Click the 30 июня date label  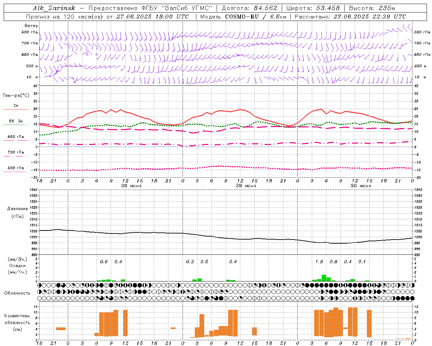[360, 186]
